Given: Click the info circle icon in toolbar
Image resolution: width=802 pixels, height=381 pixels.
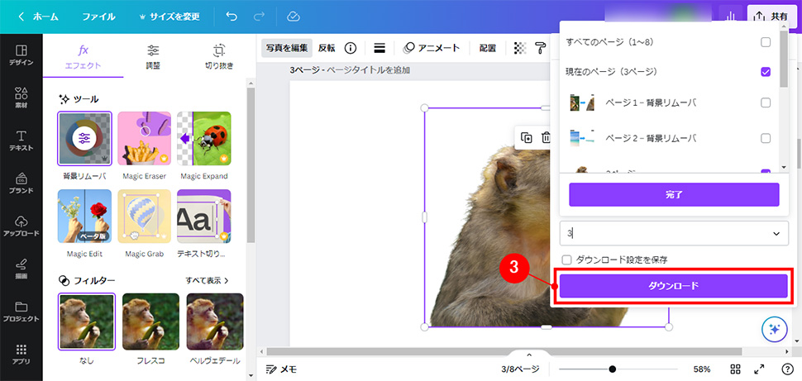Looking at the screenshot, I should [350, 48].
